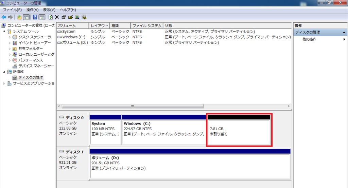
Task: Click the black X Delete icon
Action: [57, 17]
